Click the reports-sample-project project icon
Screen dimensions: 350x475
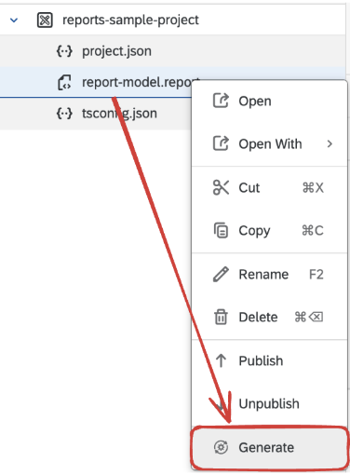tap(45, 20)
